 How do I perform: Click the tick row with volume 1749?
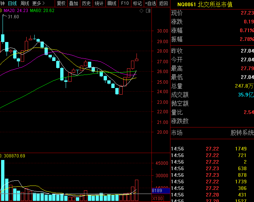(x=212, y=149)
